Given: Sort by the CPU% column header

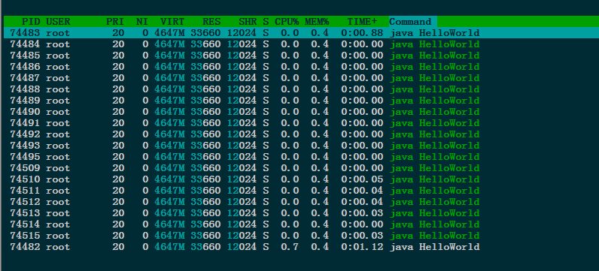Looking at the screenshot, I should [287, 22].
